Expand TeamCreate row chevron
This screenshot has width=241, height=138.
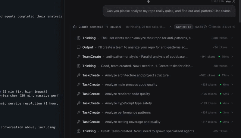click(232, 57)
